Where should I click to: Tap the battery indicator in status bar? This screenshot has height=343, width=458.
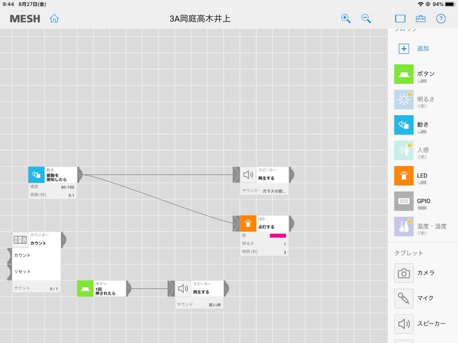click(x=450, y=4)
